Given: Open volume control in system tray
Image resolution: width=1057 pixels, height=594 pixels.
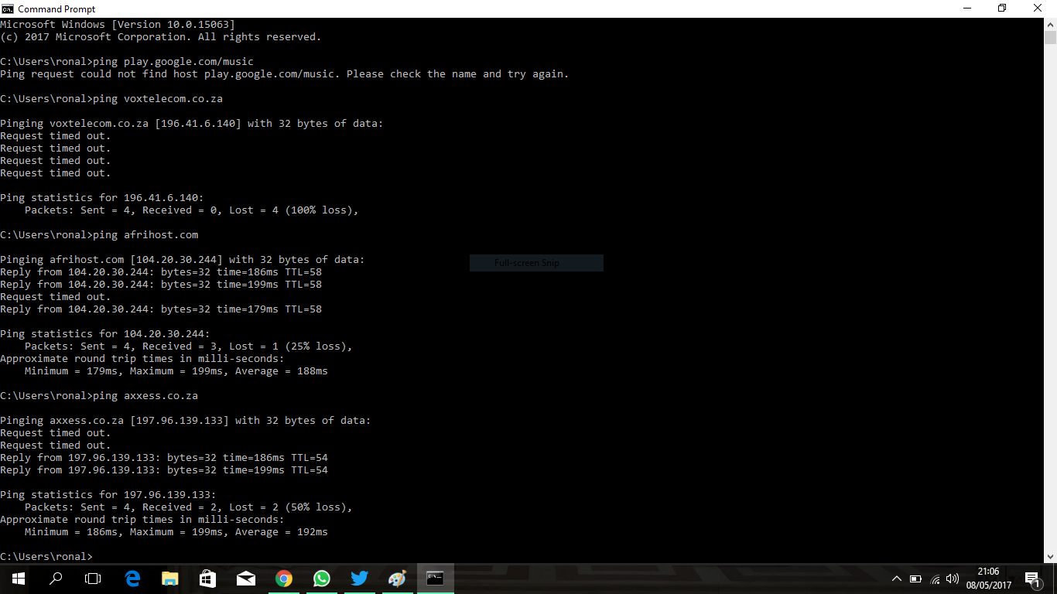Looking at the screenshot, I should click(953, 579).
